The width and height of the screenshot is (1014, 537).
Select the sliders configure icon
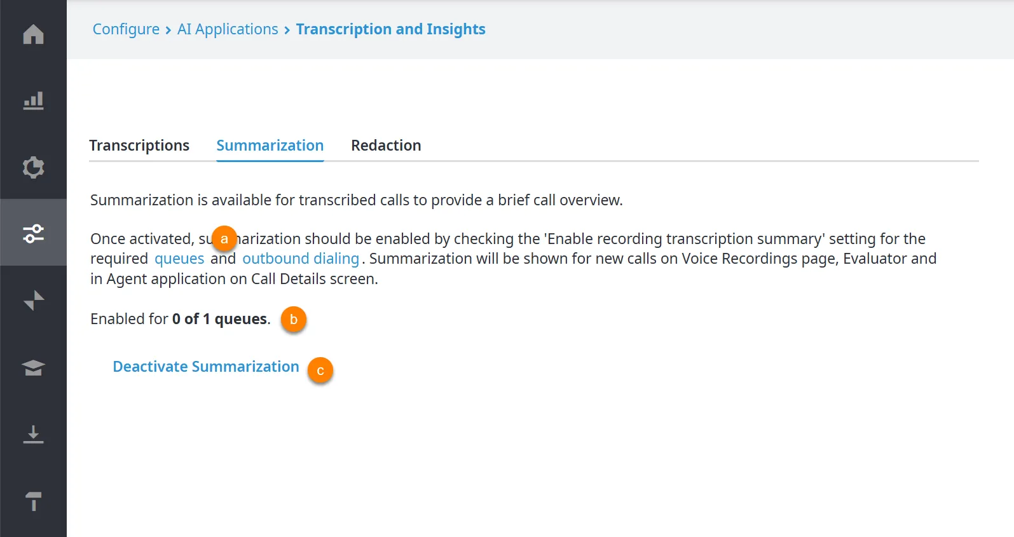click(33, 233)
